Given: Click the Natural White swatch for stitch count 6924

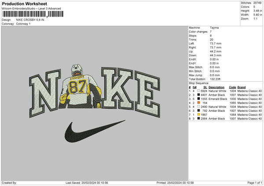Looking at the screenshot, I should (x=199, y=91).
